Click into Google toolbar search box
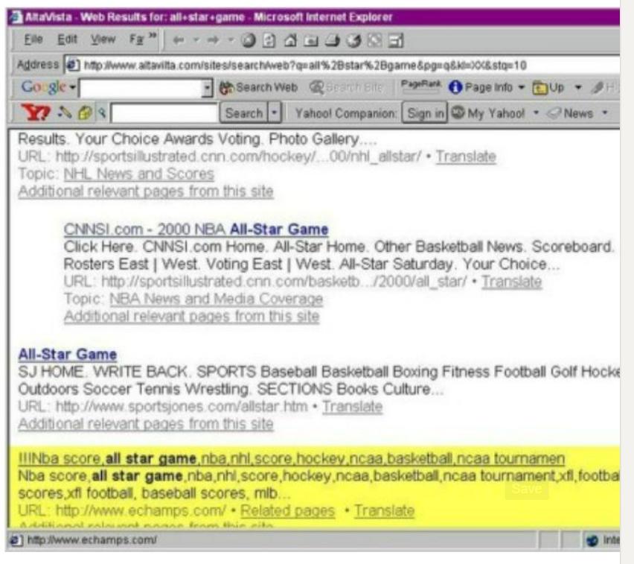The height and width of the screenshot is (564, 634). (141, 88)
